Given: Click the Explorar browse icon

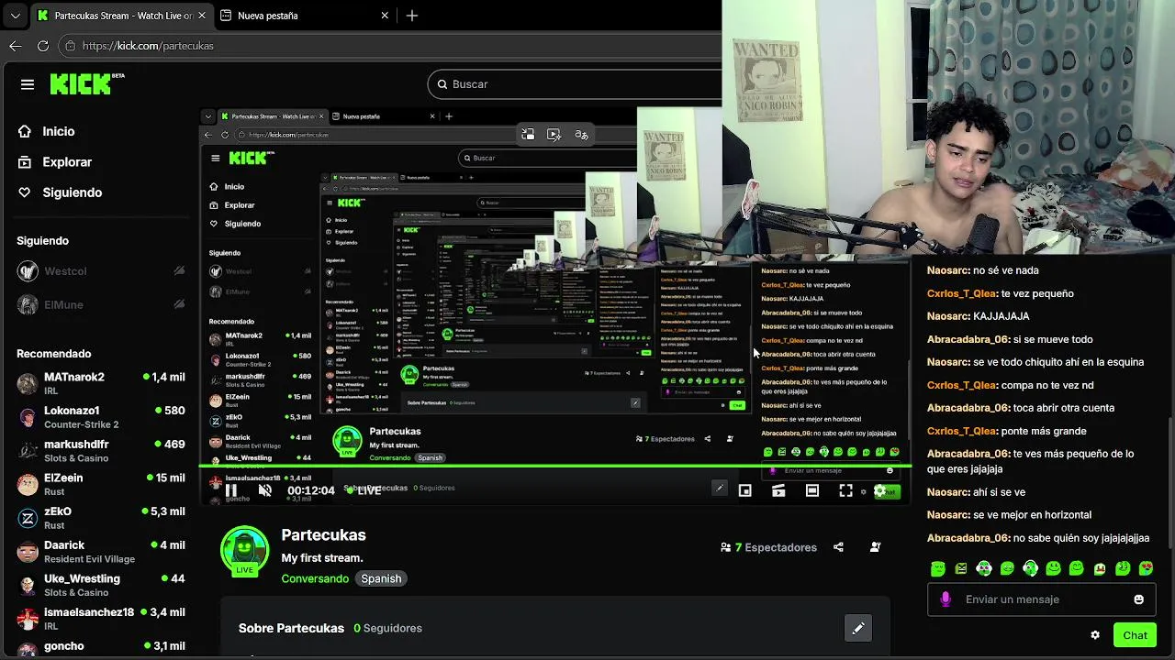Looking at the screenshot, I should point(25,161).
